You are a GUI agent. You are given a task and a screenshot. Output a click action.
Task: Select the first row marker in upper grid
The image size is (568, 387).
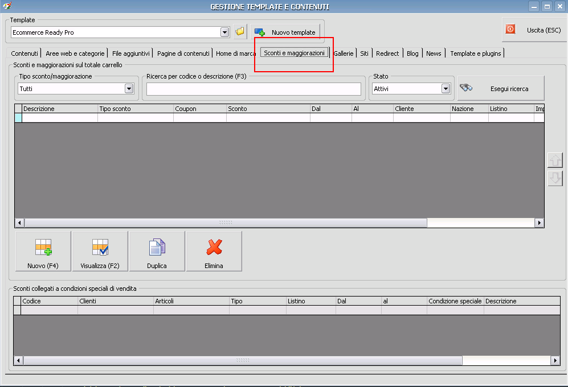18,118
